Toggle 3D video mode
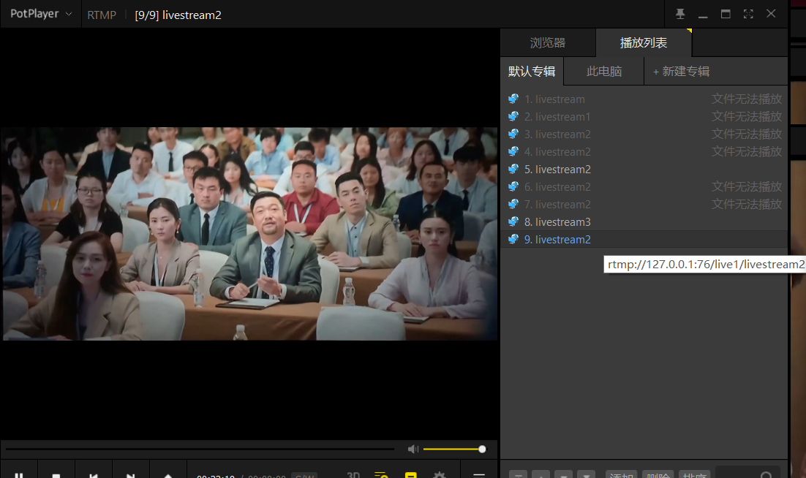 click(353, 474)
